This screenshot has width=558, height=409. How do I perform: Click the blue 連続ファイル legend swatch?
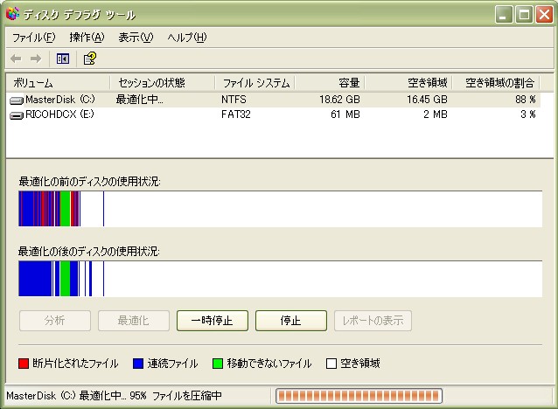(x=138, y=364)
